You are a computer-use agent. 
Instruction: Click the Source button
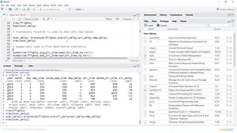pos(127,19)
